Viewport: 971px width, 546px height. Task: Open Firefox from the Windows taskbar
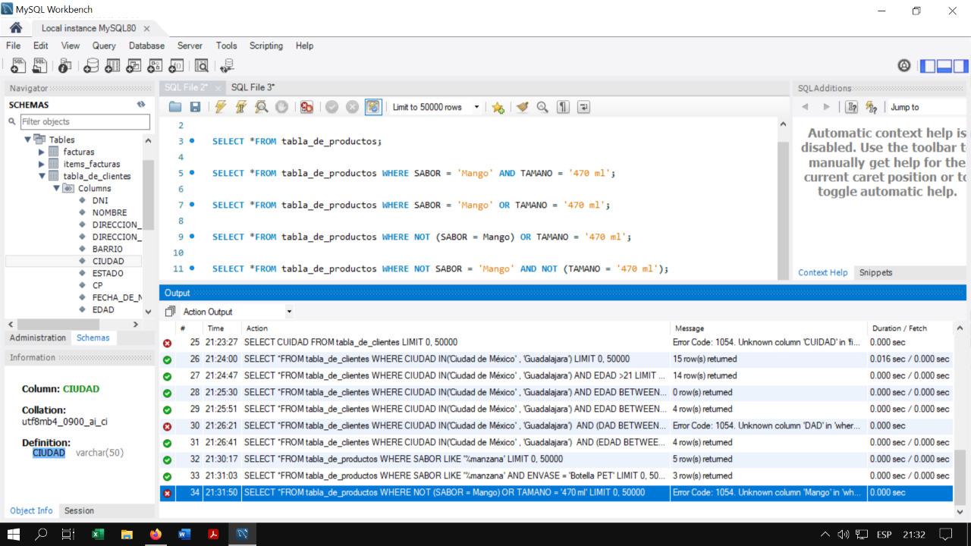[x=156, y=534]
